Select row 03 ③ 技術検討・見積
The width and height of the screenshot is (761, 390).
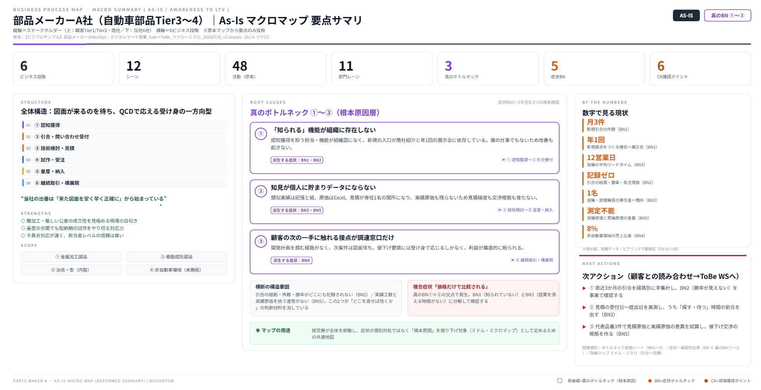(x=124, y=148)
